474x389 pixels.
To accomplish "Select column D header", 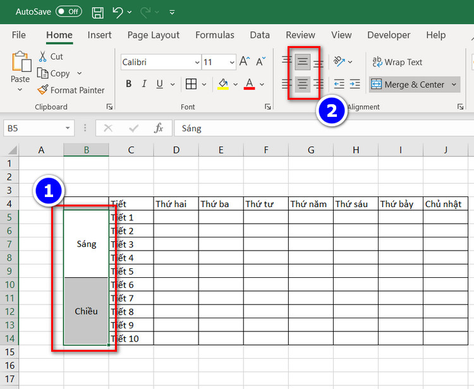I will (176, 150).
